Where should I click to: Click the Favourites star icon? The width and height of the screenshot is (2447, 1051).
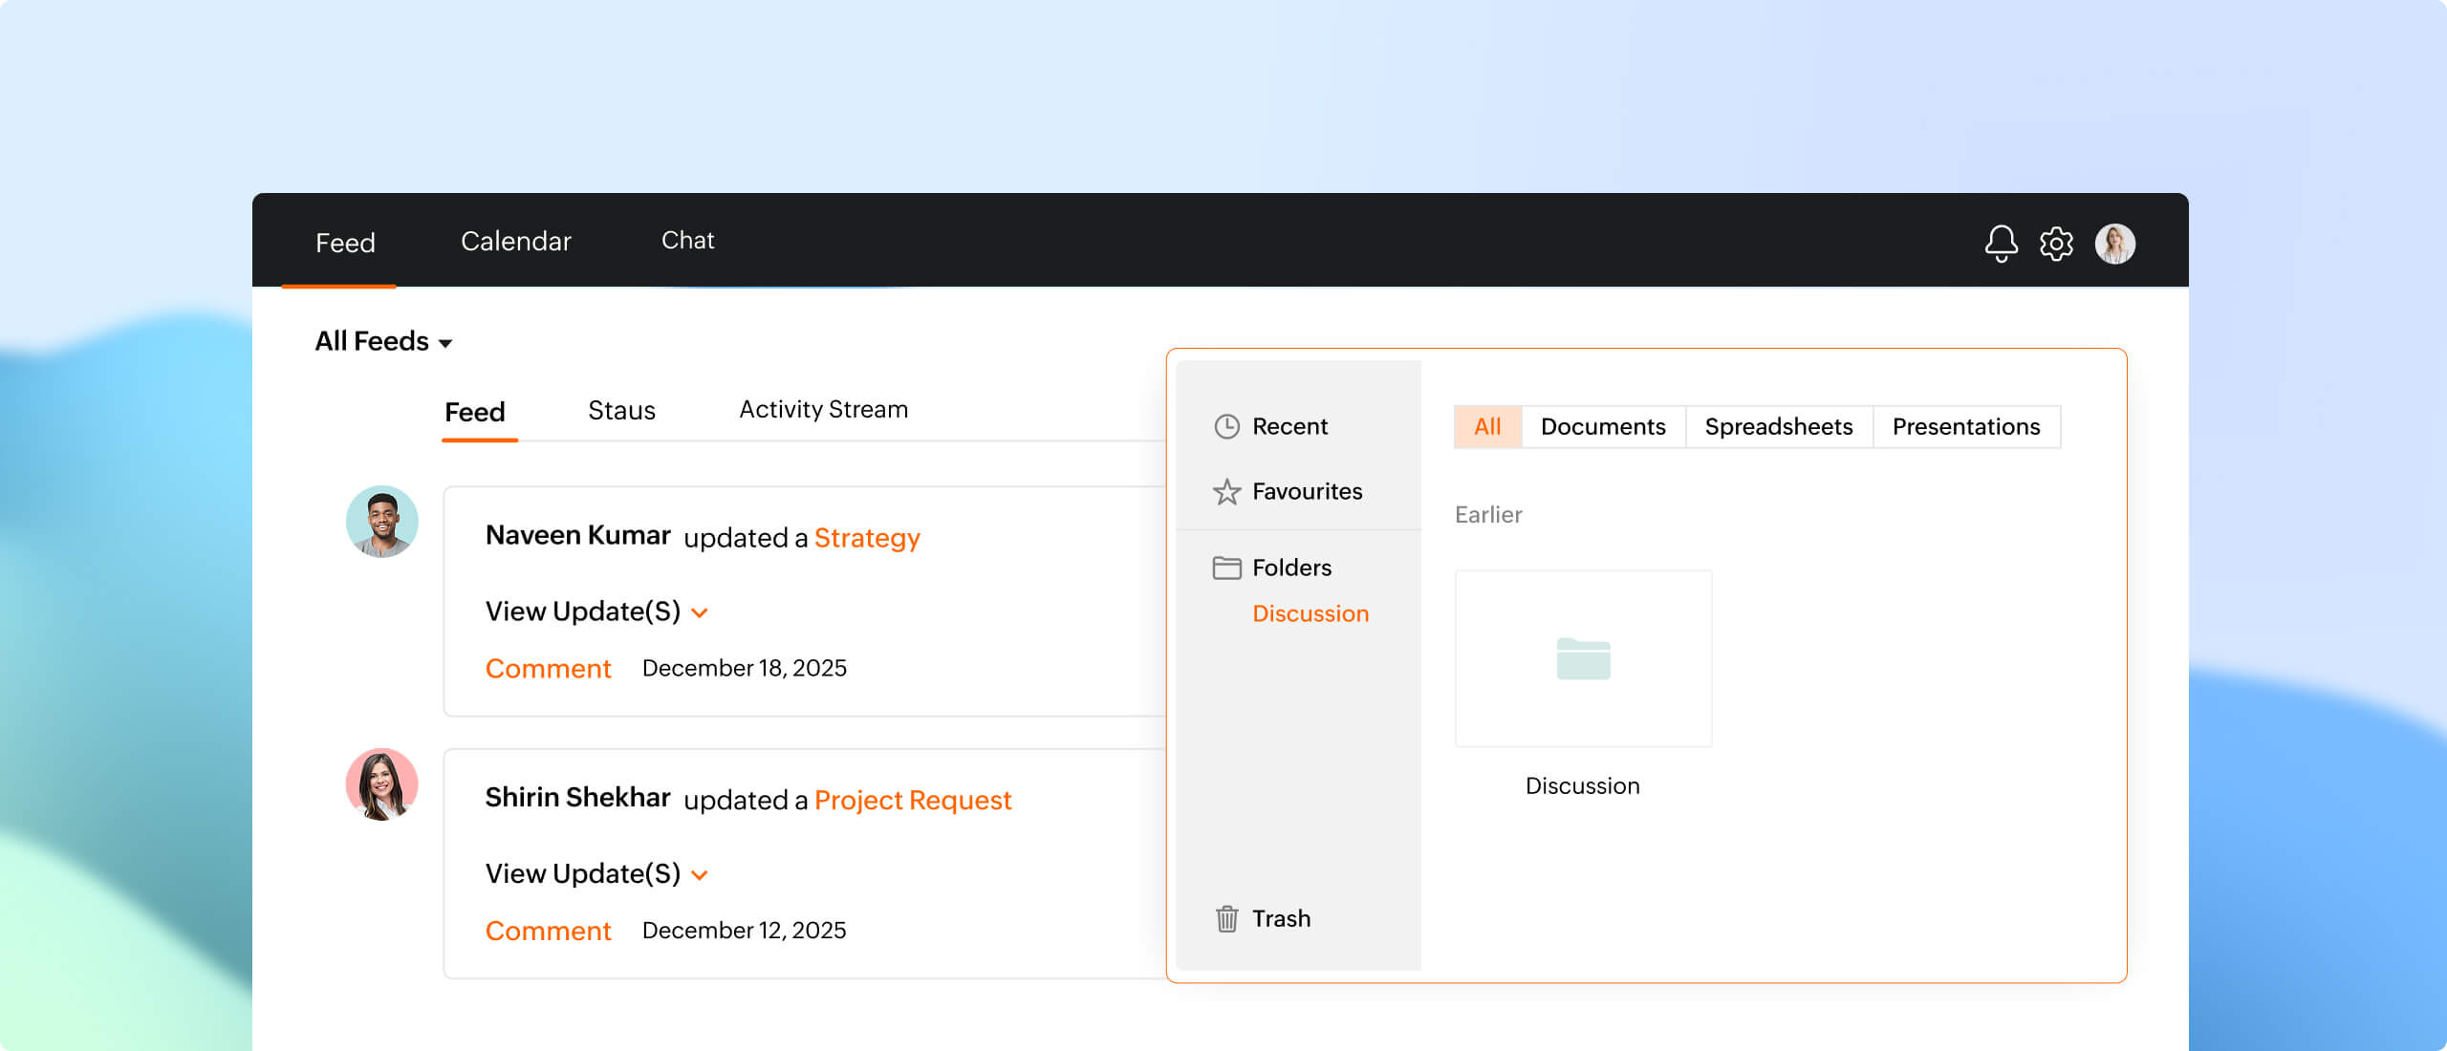(1226, 491)
